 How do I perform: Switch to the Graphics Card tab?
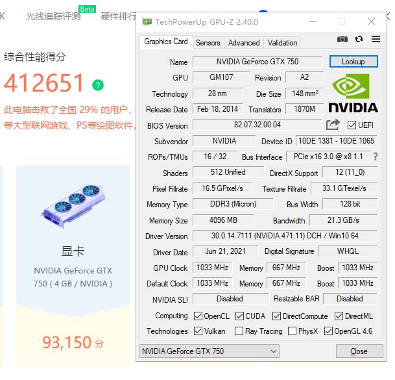pyautogui.click(x=166, y=42)
